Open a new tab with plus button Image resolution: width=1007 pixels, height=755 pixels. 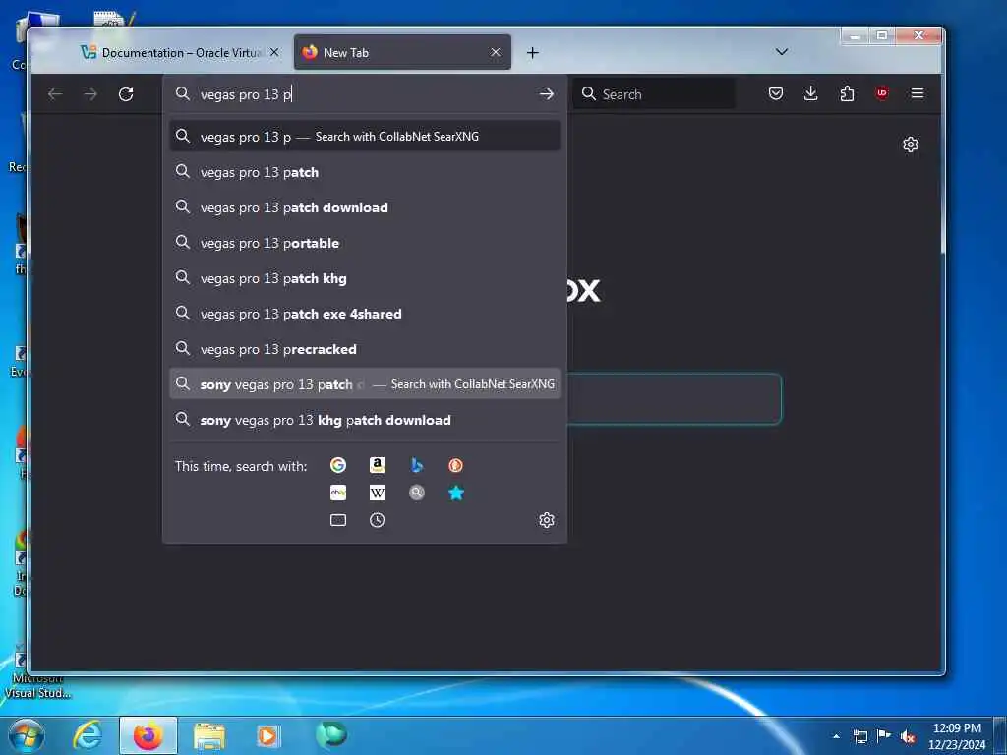pos(532,53)
